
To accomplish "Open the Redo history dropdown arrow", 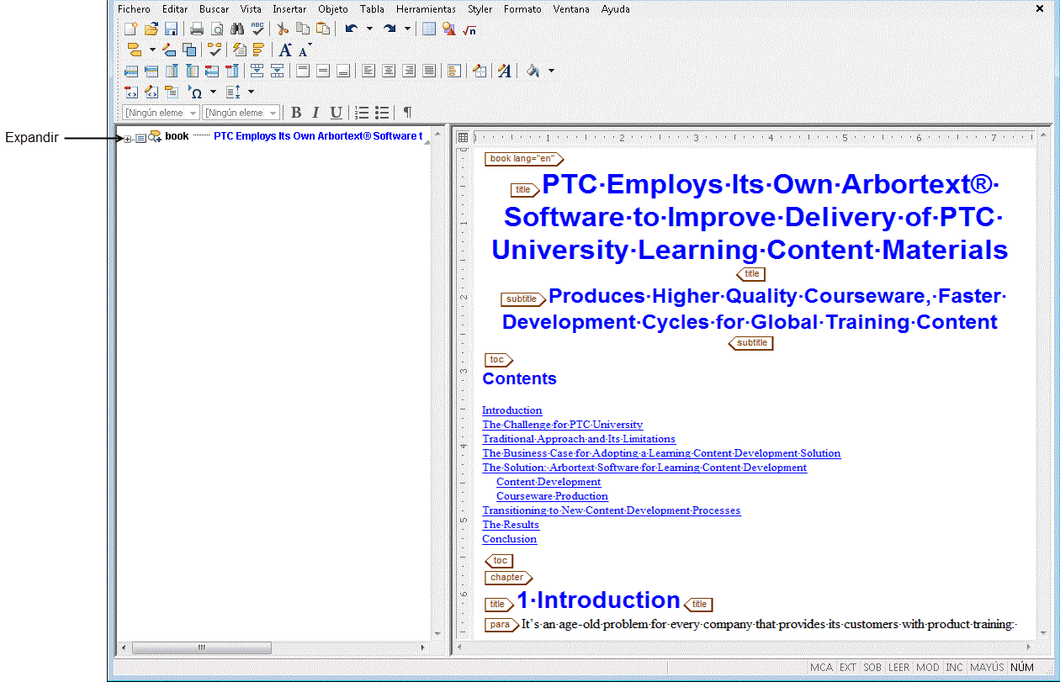I will click(408, 29).
